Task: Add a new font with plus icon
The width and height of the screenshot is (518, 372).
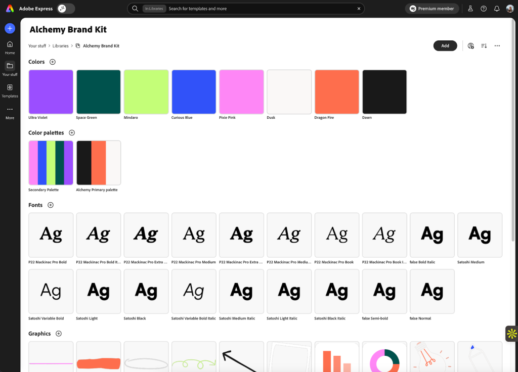Action: point(51,205)
